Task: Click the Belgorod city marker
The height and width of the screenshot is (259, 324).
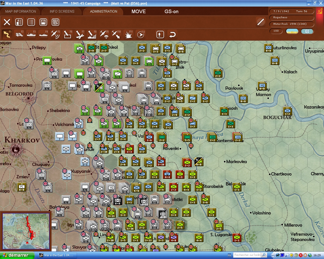Action: pos(28,98)
